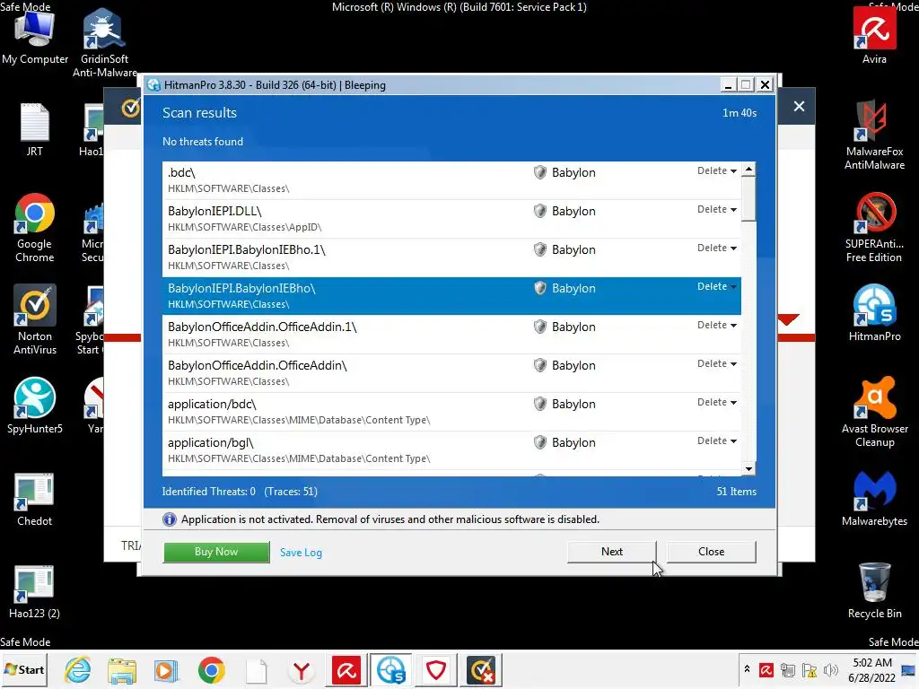
Task: Open the Avira desktop shortcut
Action: [874, 35]
